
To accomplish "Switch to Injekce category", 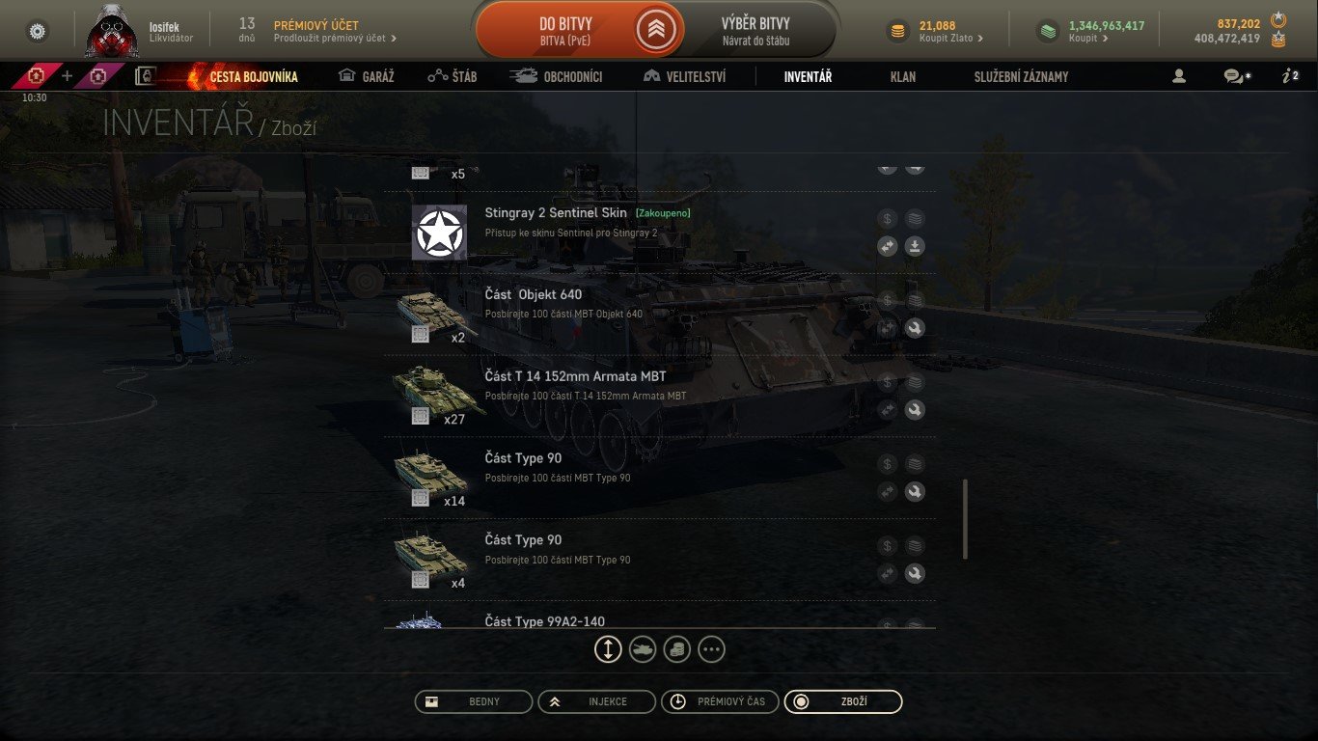I will click(596, 701).
